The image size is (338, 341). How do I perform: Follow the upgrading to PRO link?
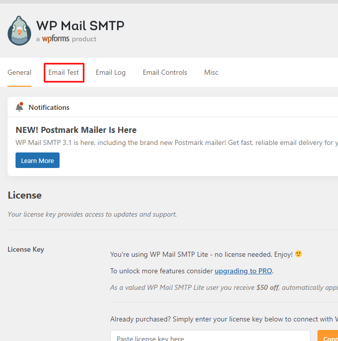pos(243,271)
